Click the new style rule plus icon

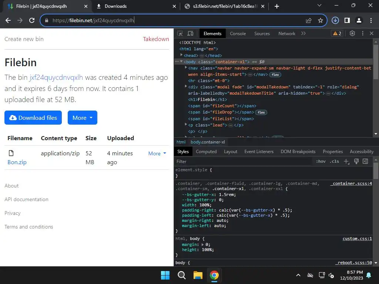346,161
